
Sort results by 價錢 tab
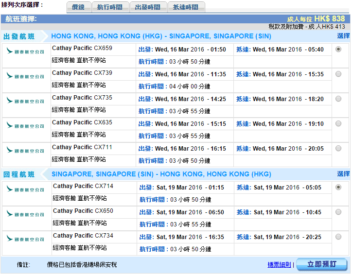pos(78,7)
